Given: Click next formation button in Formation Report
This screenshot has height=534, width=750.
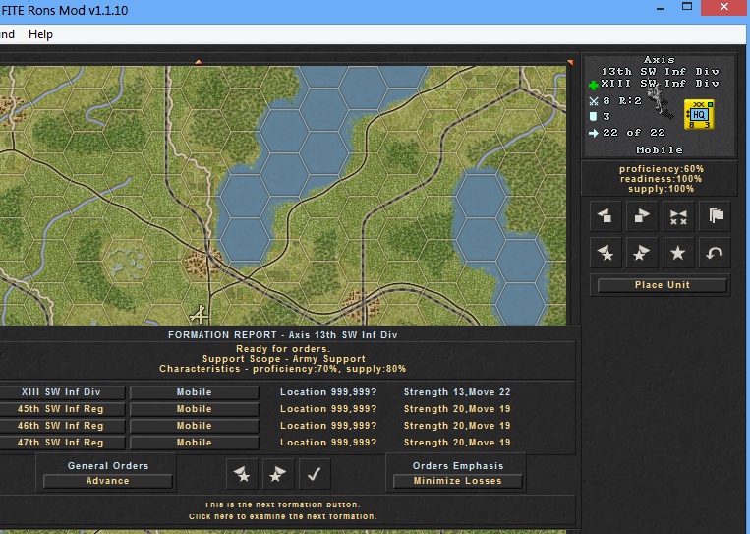Looking at the screenshot, I should pos(278,474).
